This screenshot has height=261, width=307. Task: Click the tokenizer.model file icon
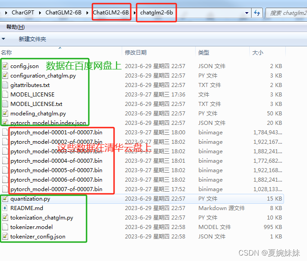coord(5,227)
